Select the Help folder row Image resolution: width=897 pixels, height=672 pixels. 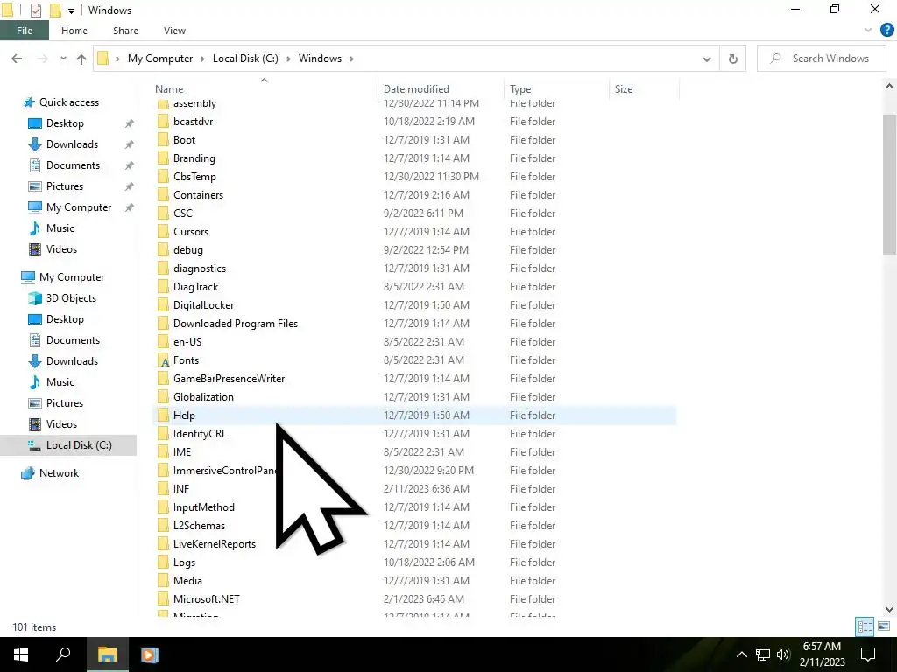[x=414, y=416]
